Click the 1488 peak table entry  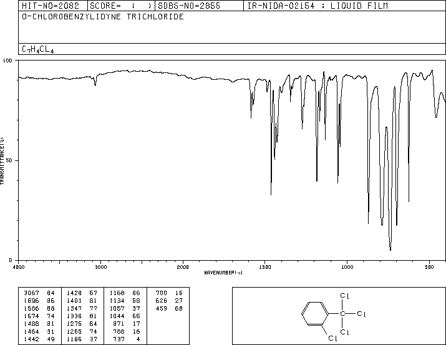[39, 324]
